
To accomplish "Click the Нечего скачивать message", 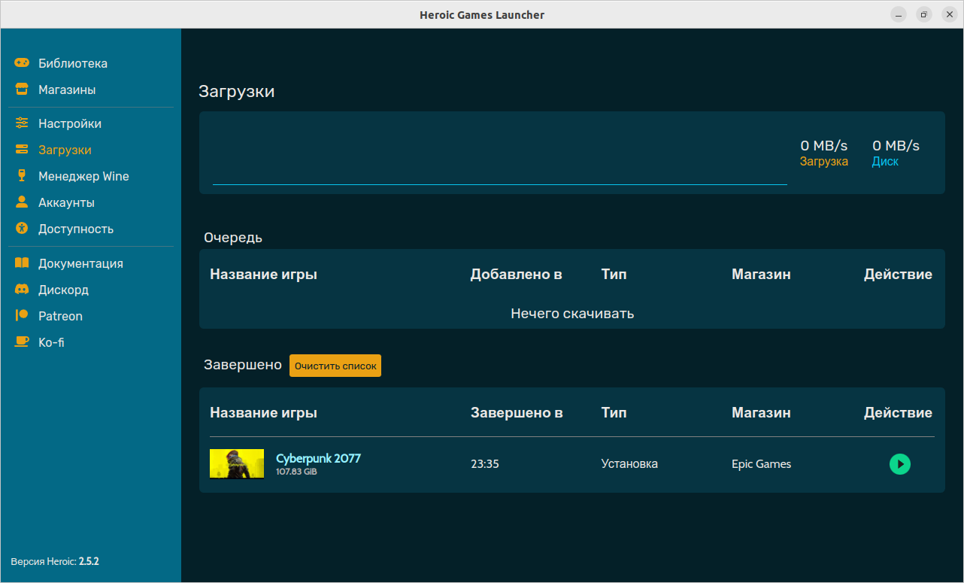I will (x=572, y=314).
